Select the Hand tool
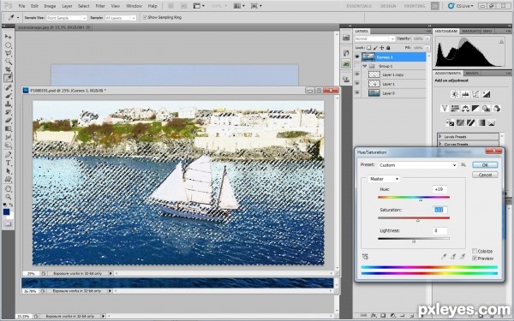The width and height of the screenshot is (514, 321). [9, 188]
